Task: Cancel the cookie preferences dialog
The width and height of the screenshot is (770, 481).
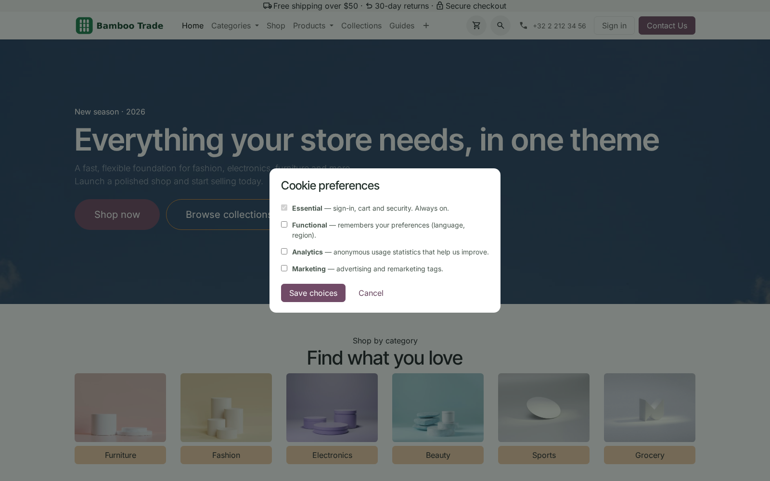Action: (x=371, y=293)
